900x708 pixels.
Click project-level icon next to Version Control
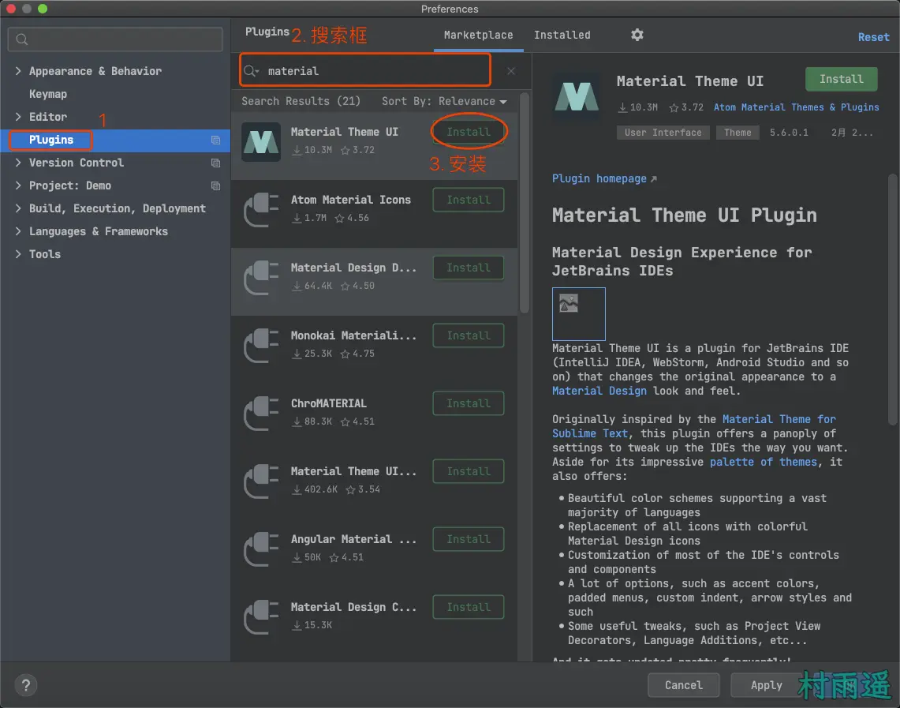pyautogui.click(x=215, y=163)
